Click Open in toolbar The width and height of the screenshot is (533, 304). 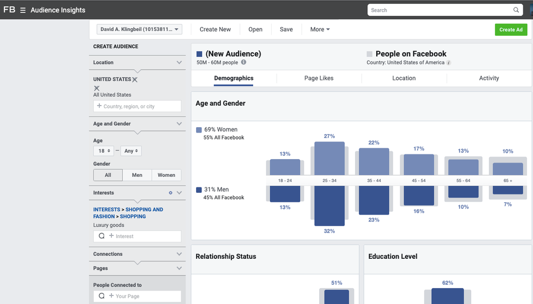coord(255,29)
